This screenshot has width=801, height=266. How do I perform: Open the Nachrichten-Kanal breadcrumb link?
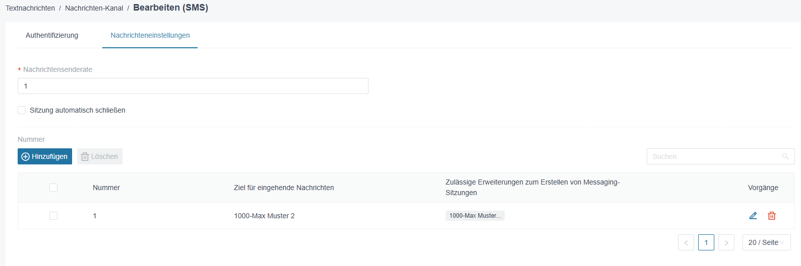(x=94, y=8)
